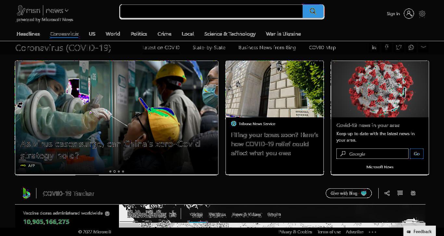Share page on Twitter
Viewport: 444px width, 236px height.
(x=399, y=47)
